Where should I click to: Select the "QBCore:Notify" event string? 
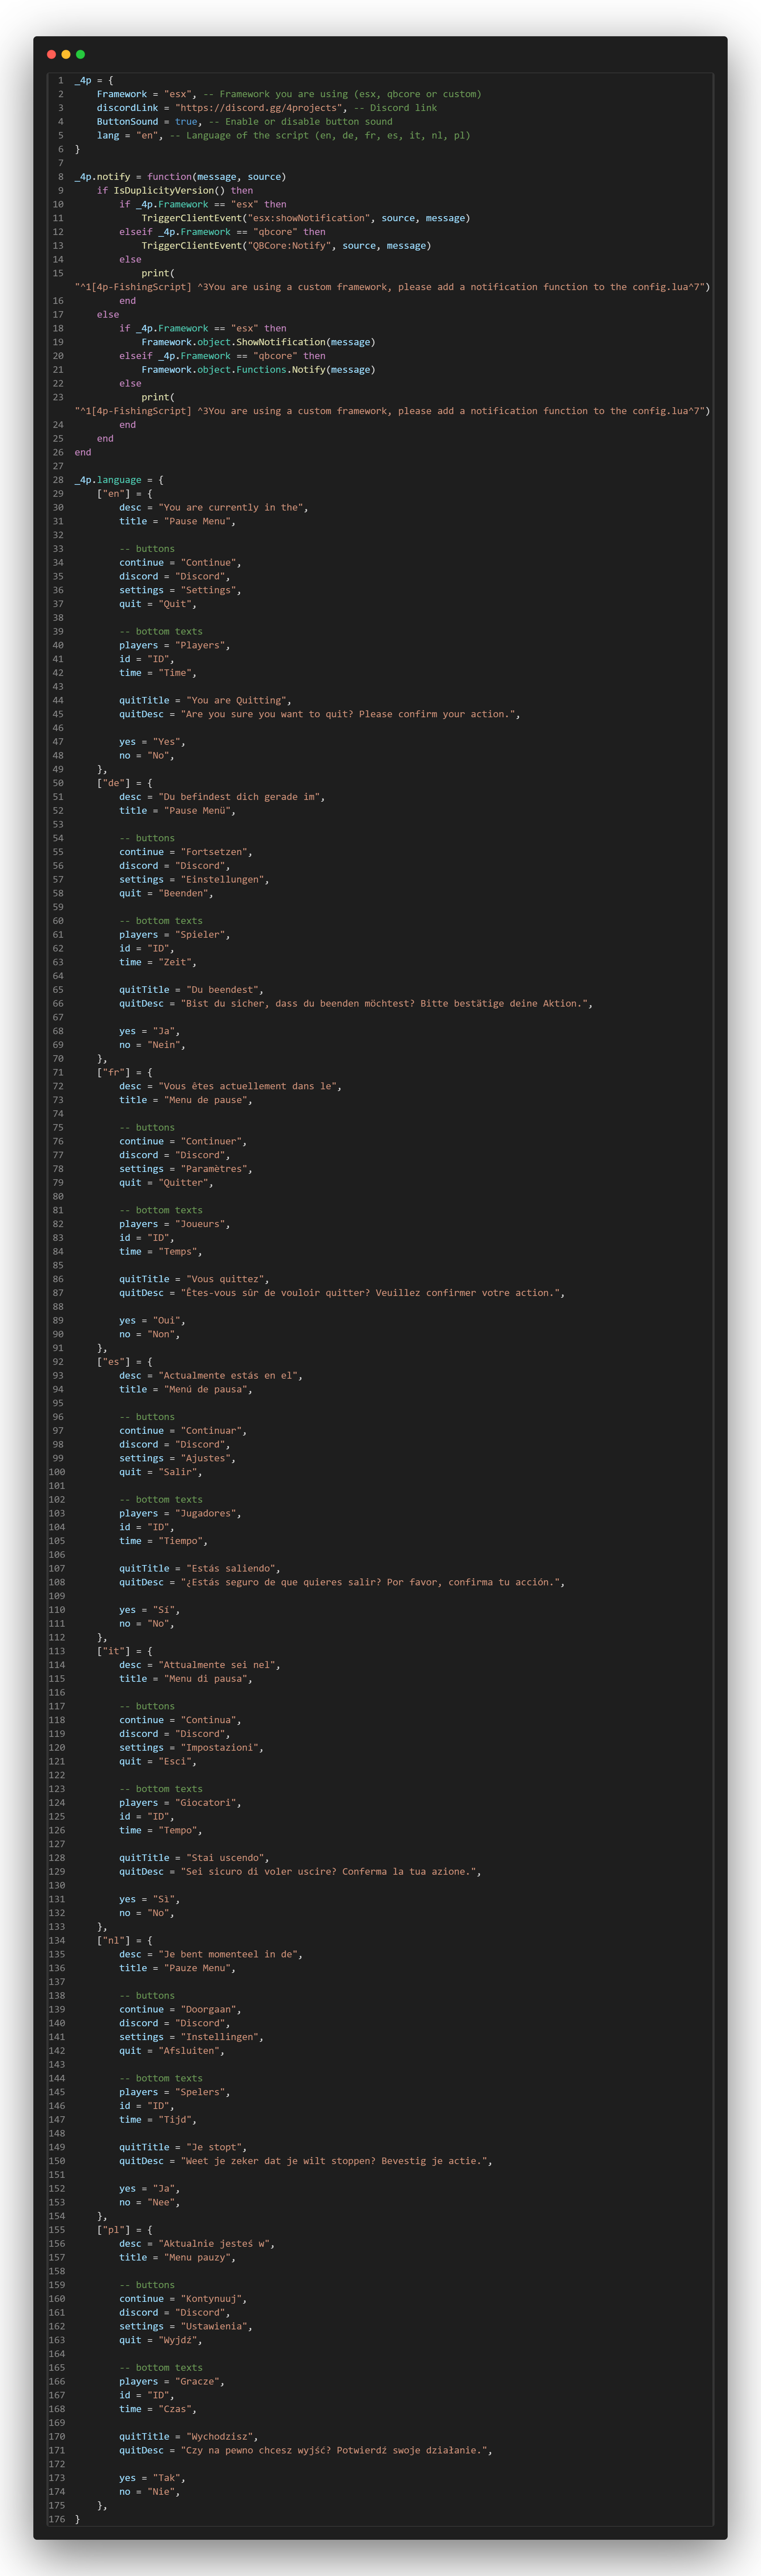coord(289,246)
